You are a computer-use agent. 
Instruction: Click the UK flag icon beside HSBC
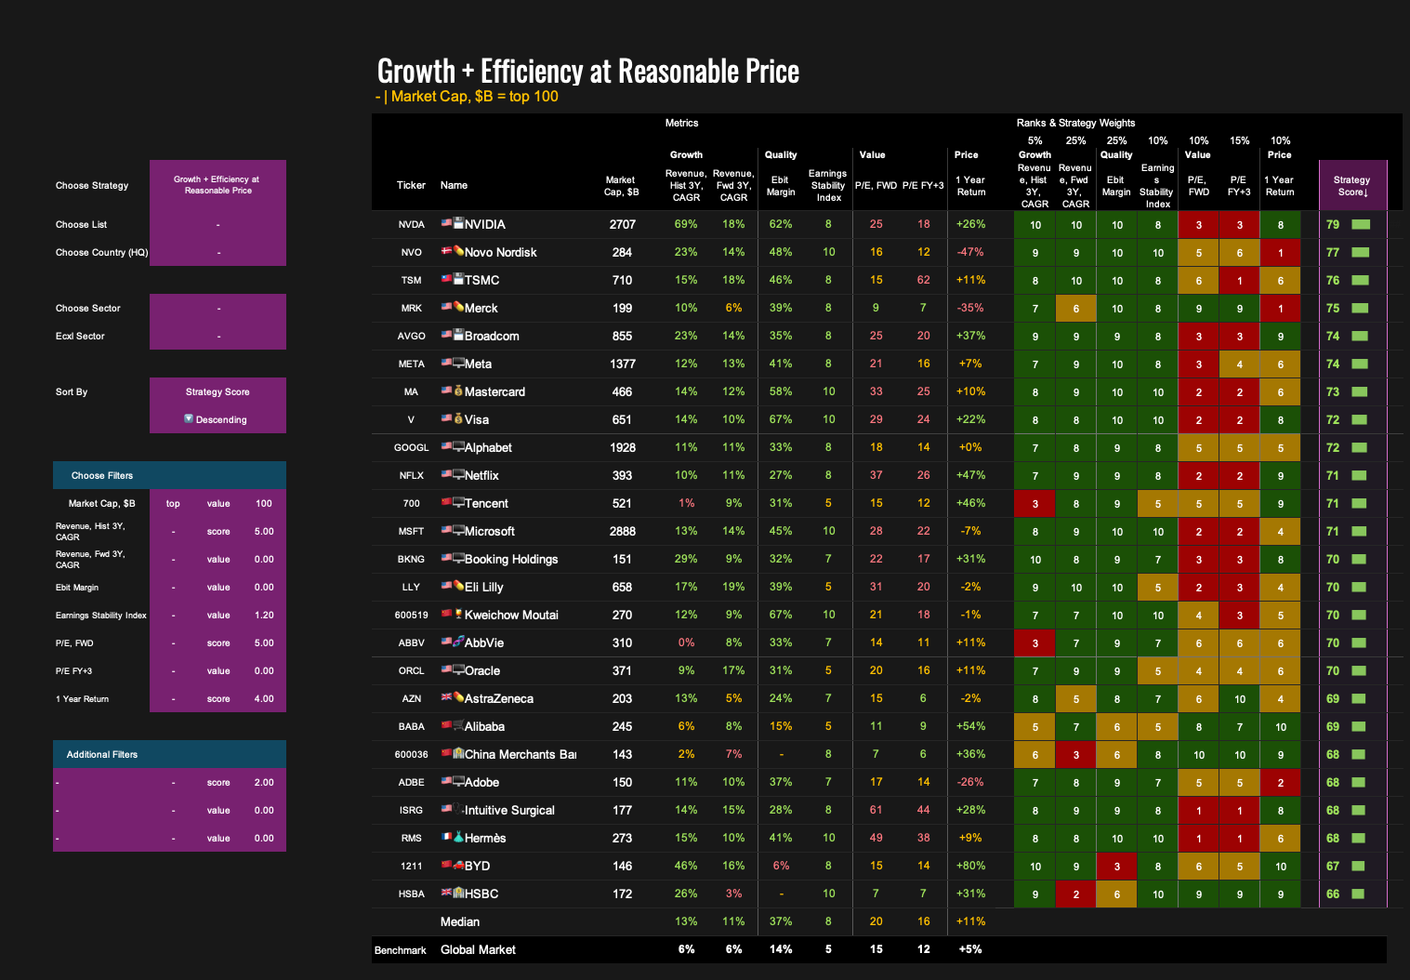446,893
